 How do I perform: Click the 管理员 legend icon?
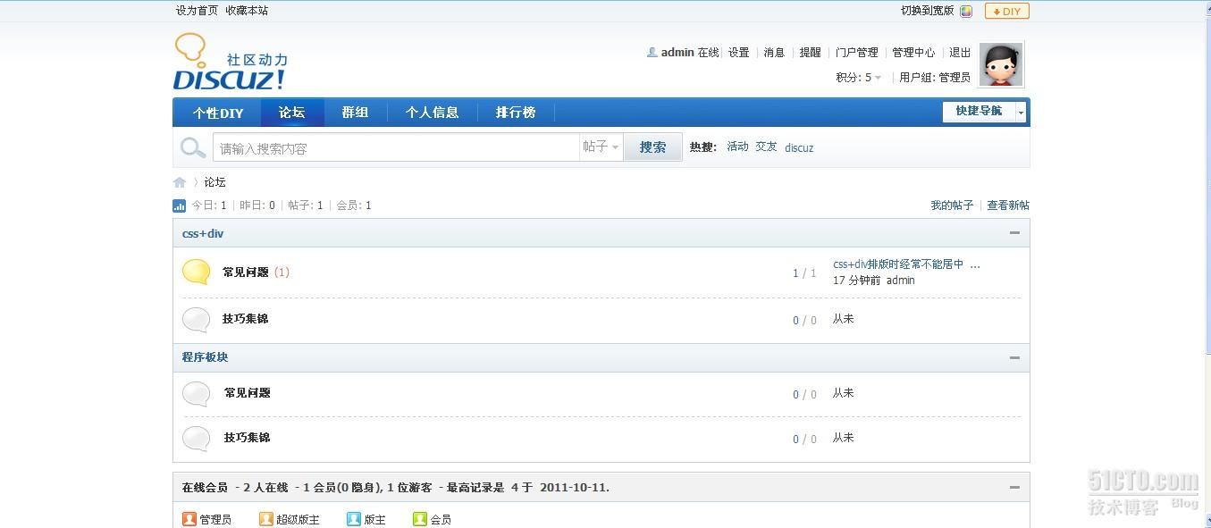click(x=189, y=519)
